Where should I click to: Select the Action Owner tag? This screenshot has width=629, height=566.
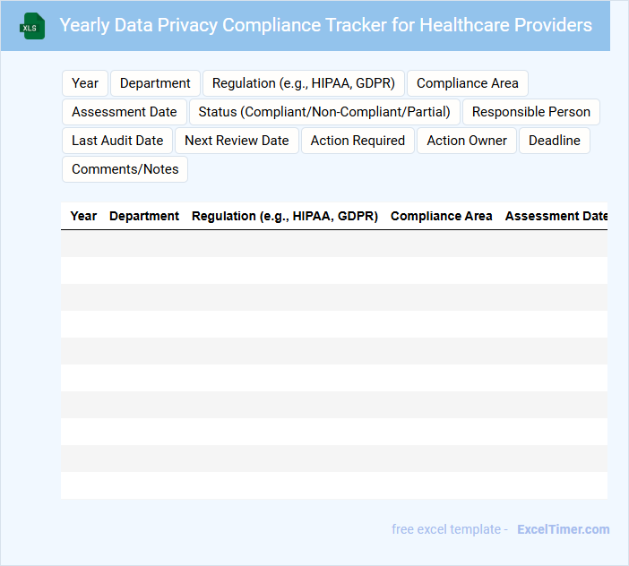pyautogui.click(x=467, y=141)
